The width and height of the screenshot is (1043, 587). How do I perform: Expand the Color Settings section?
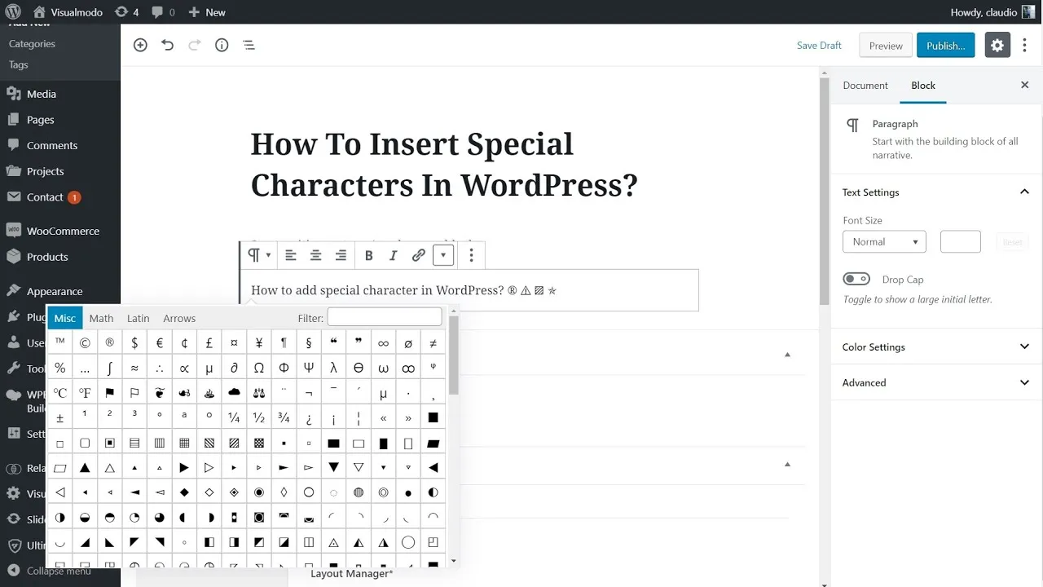(x=936, y=347)
